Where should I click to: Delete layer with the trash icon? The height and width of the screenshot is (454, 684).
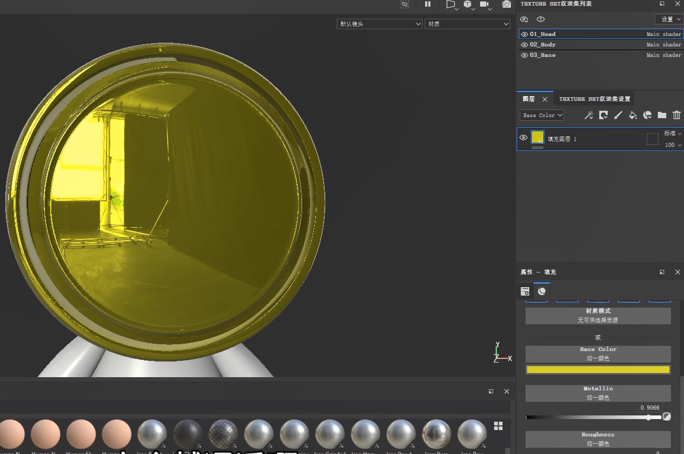point(677,115)
